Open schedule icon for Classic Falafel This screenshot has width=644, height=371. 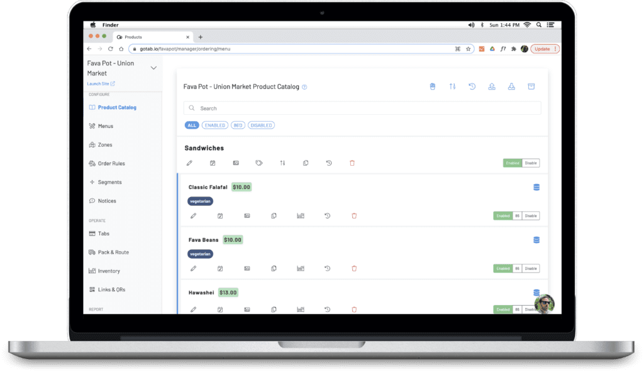pos(220,215)
